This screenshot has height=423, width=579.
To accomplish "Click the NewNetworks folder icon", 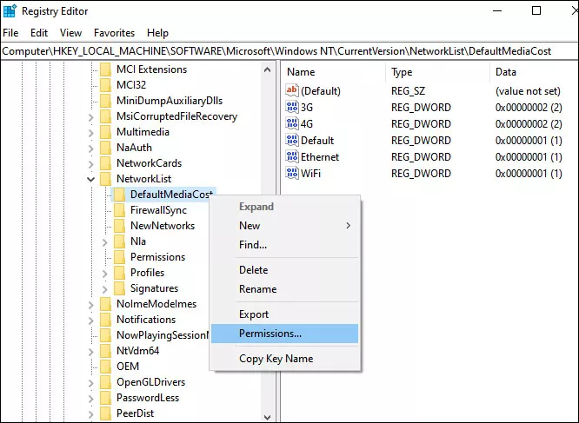I will [120, 226].
